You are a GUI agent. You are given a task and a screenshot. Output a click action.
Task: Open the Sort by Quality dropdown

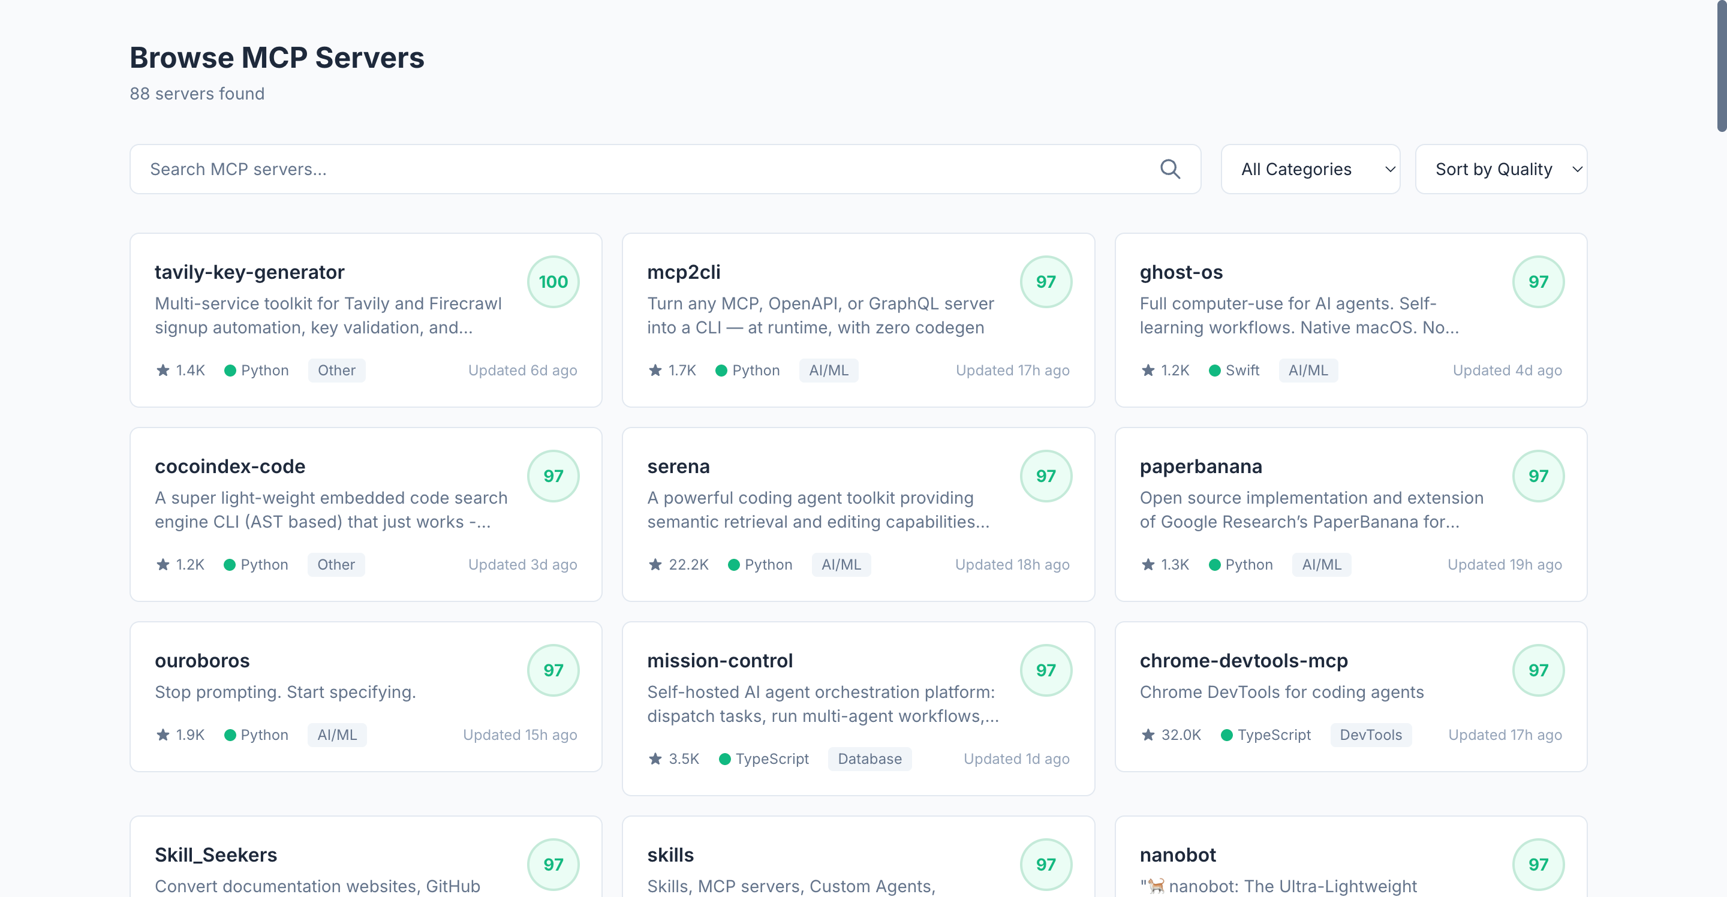[1501, 168]
